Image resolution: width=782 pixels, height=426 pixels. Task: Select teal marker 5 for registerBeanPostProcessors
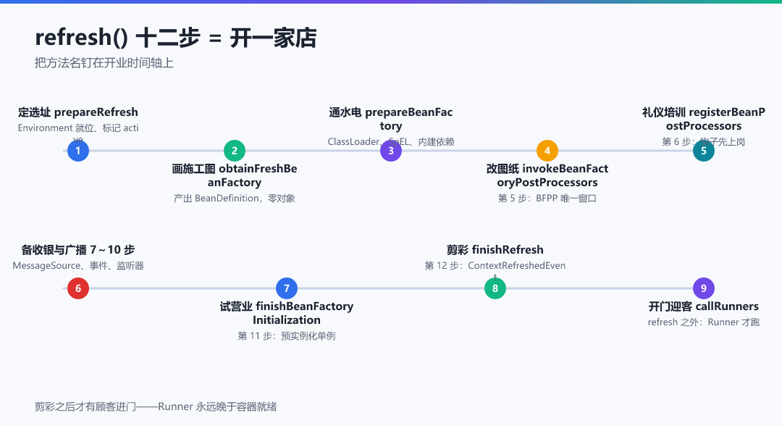tap(704, 151)
